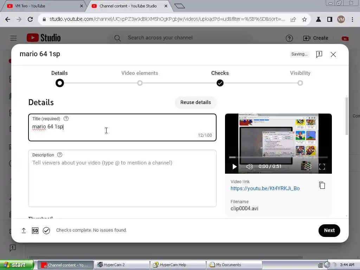
Task: Click inside the Title text field
Action: tap(122, 127)
